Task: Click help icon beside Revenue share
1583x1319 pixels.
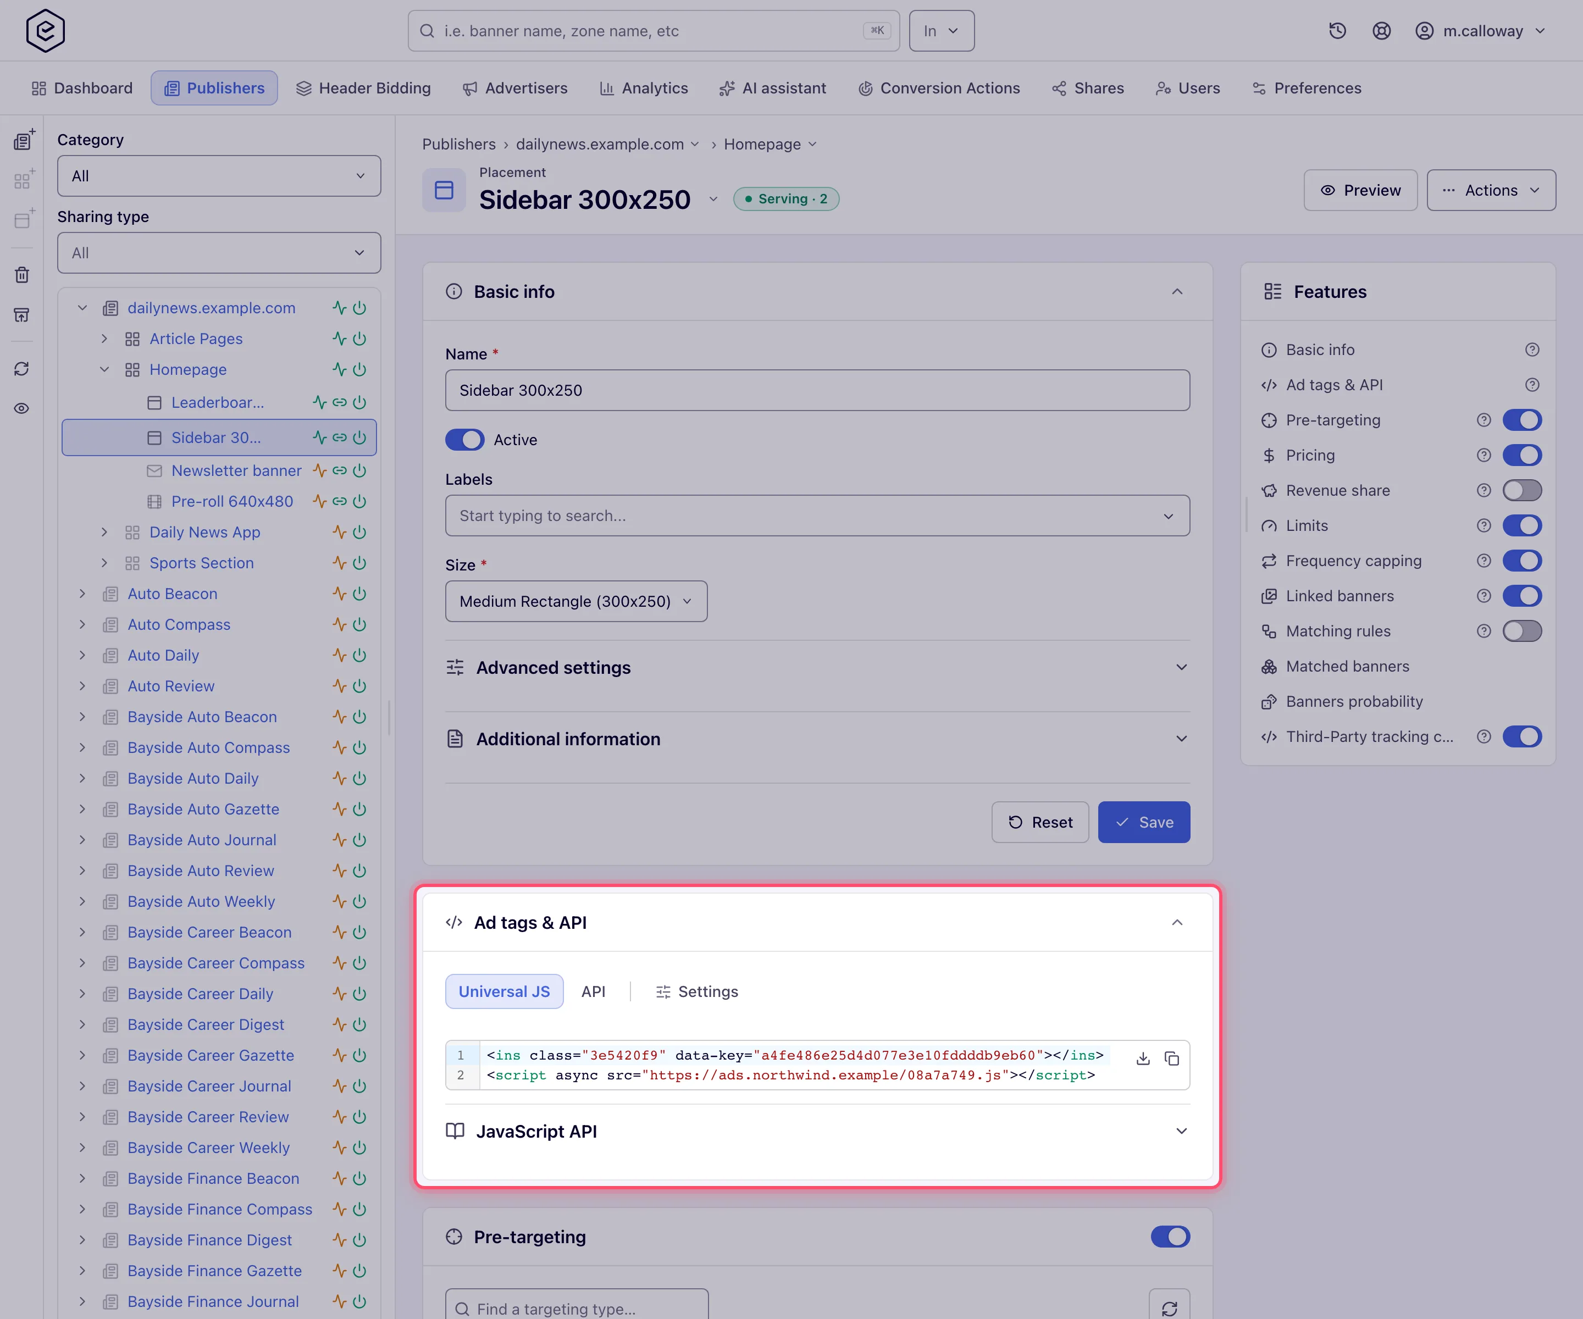Action: pos(1484,490)
